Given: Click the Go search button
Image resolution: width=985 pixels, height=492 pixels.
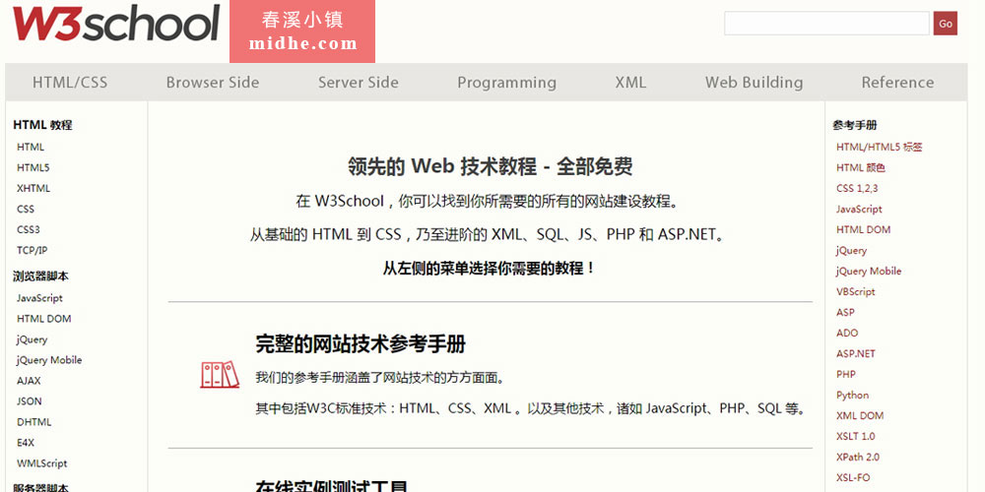Looking at the screenshot, I should [x=945, y=24].
